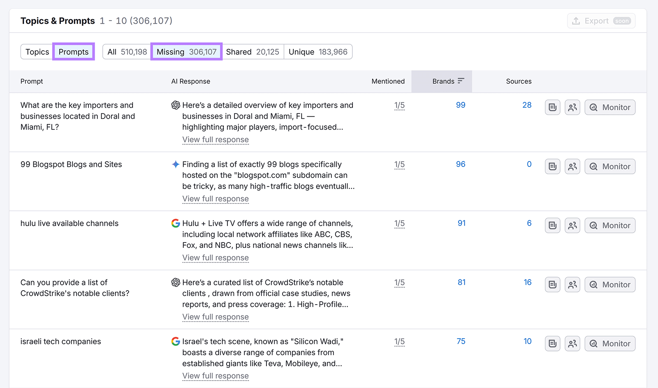Open the 28 sources count link
This screenshot has width=658, height=388.
tap(527, 105)
